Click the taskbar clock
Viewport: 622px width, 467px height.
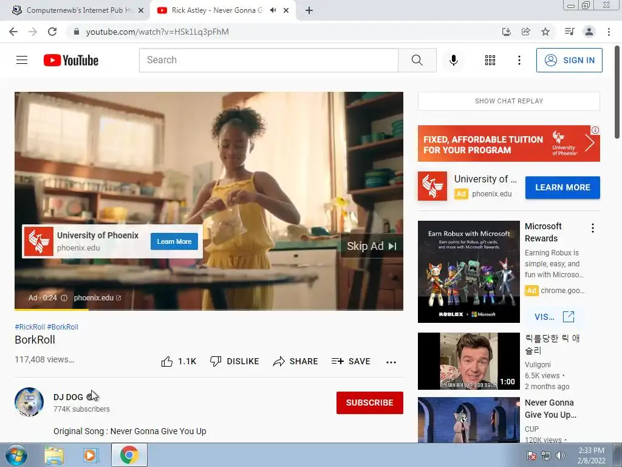(591, 455)
